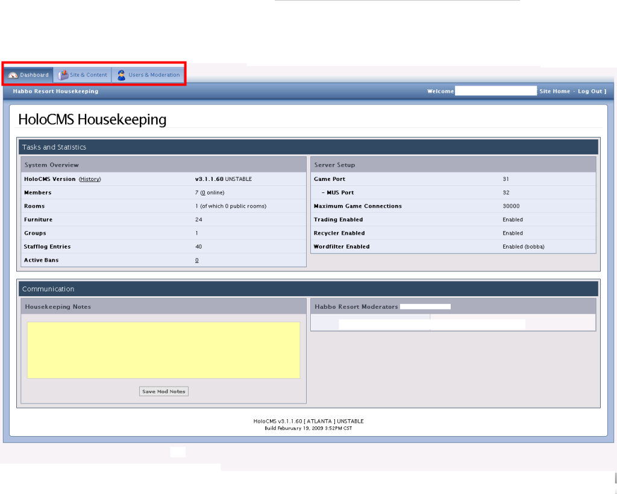
Task: Select the Server Setup panel header
Action: (334, 165)
